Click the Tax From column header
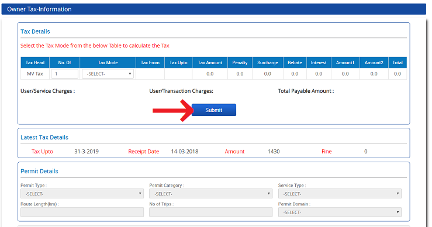 click(x=150, y=63)
